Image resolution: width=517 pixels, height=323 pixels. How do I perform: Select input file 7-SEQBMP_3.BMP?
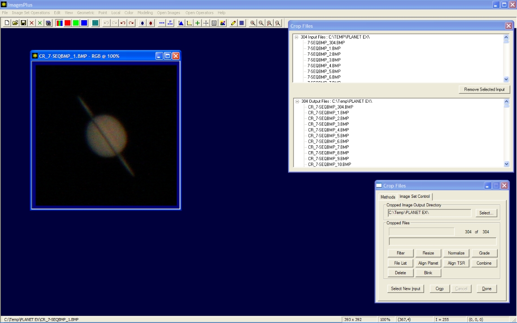pos(324,60)
